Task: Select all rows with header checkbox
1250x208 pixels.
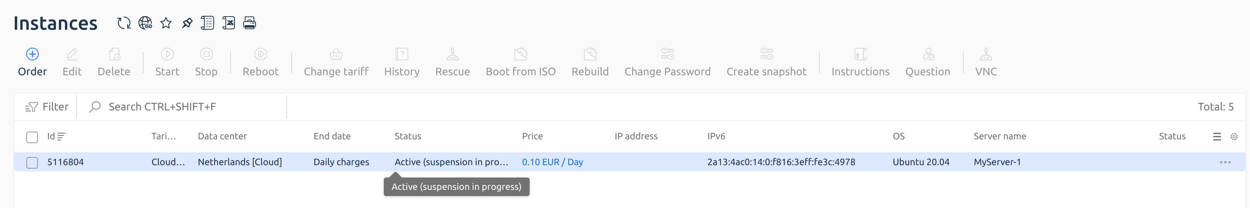Action: [32, 137]
